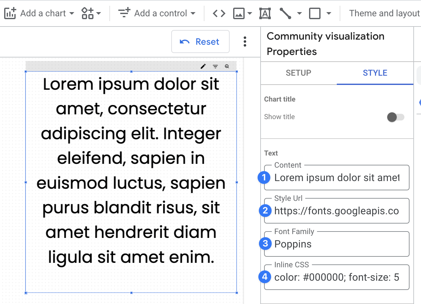The height and width of the screenshot is (304, 421).
Task: Expand the Add a control dropdown
Action: pyautogui.click(x=193, y=13)
